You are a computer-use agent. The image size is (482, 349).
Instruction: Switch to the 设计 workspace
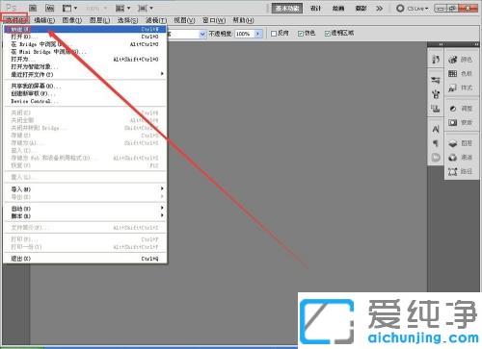pyautogui.click(x=315, y=9)
